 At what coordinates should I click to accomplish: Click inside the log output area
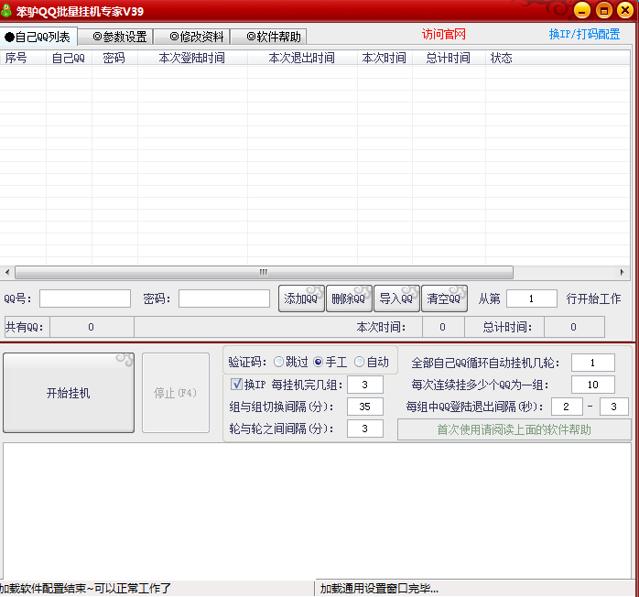pos(317,511)
